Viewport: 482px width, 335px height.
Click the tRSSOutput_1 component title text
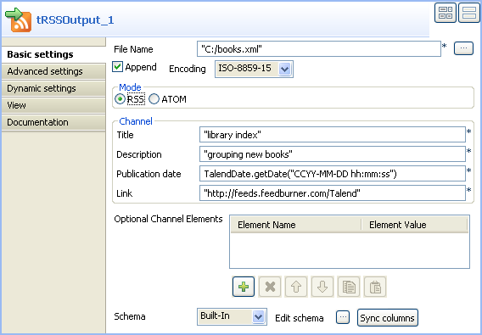click(76, 20)
